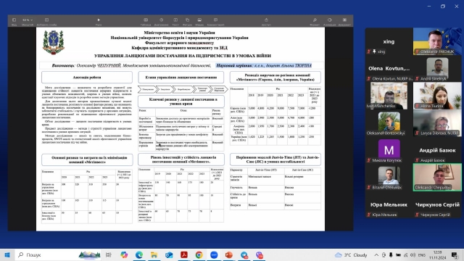The width and height of the screenshot is (464, 261).
Task: Open the Shape insertion icon
Action: [x=187, y=20]
